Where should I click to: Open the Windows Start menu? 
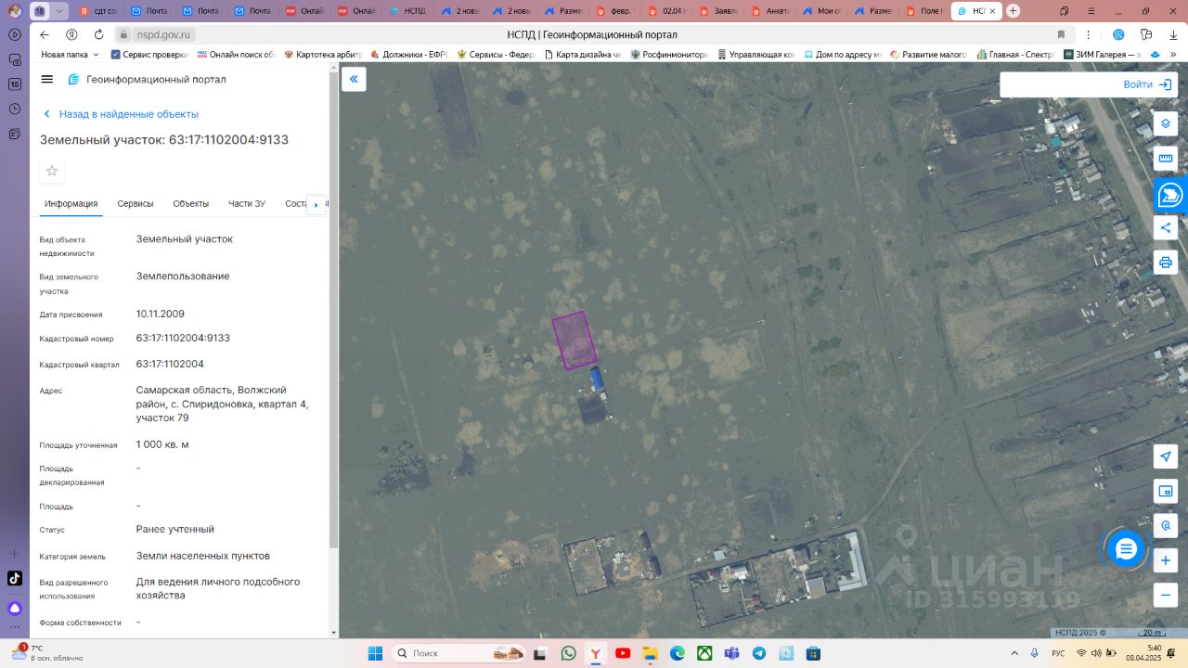(x=375, y=653)
